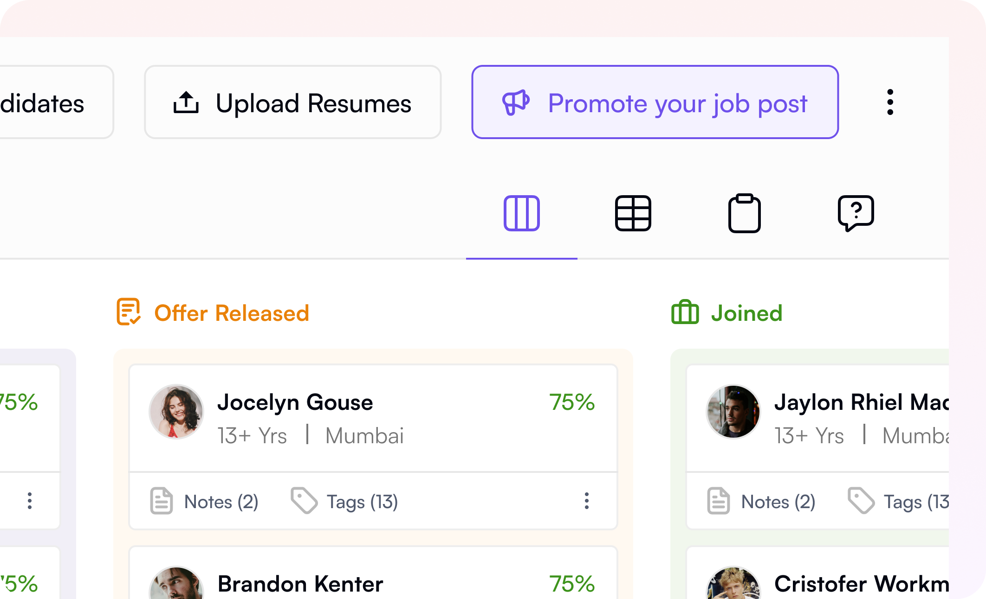986x599 pixels.
Task: Switch to the table grid view tab
Action: (633, 213)
